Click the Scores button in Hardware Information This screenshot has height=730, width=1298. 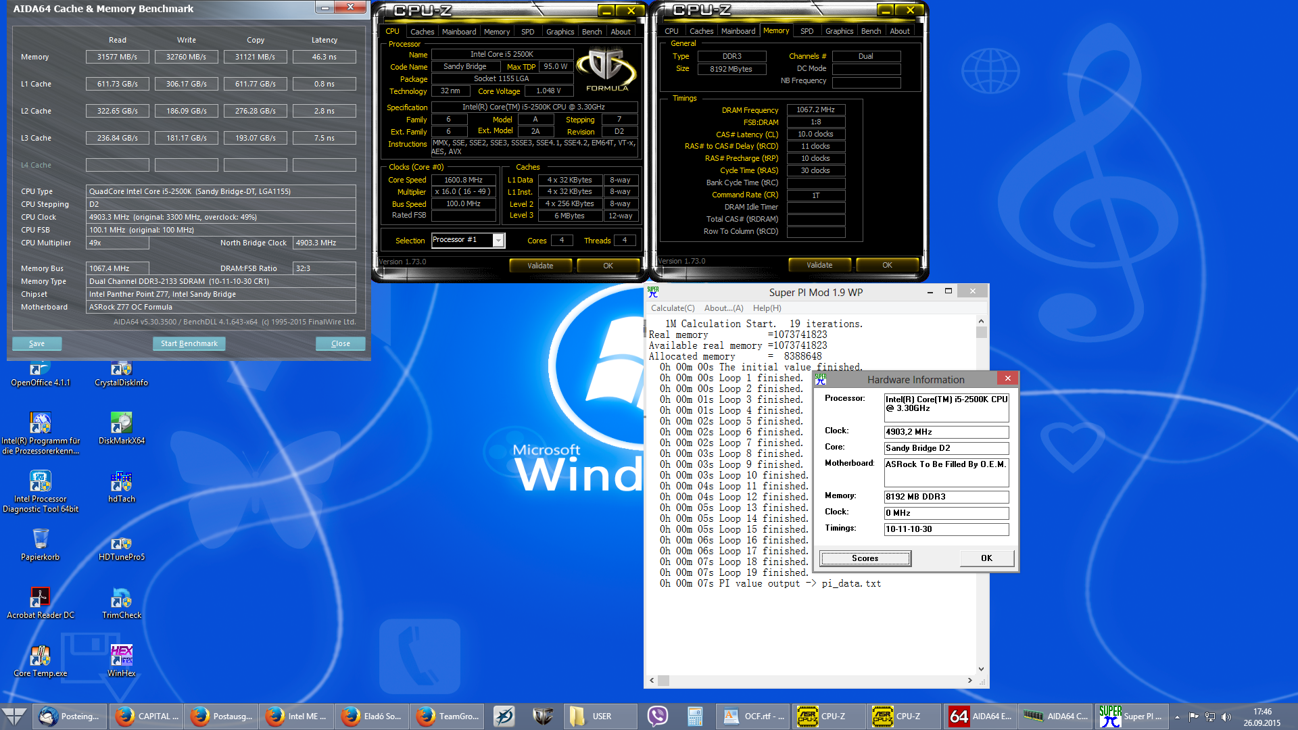865,558
